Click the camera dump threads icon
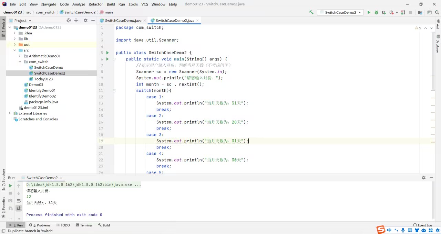Screen dimensions: 441x234 coord(10,201)
